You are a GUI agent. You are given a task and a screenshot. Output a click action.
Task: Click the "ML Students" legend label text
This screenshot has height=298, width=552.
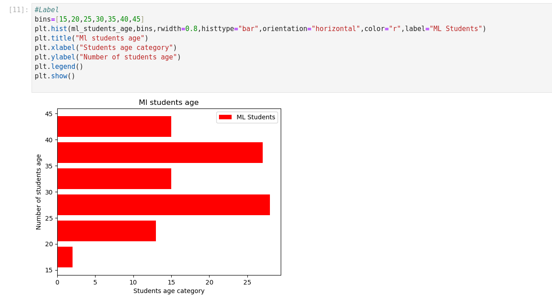tap(255, 117)
